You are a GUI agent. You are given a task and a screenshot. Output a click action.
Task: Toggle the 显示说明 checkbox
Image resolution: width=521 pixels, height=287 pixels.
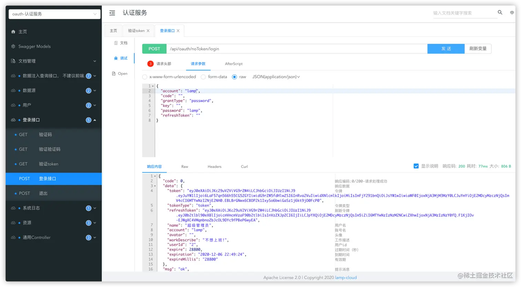pos(416,166)
